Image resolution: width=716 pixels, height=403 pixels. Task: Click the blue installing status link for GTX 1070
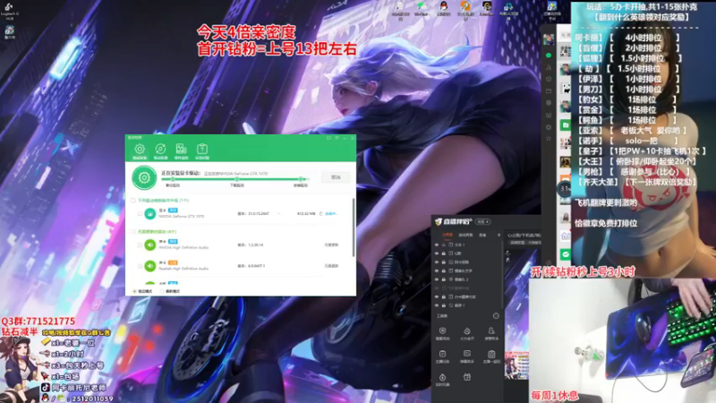tap(331, 213)
